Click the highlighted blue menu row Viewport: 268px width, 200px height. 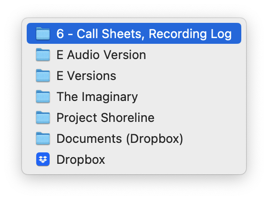[134, 33]
